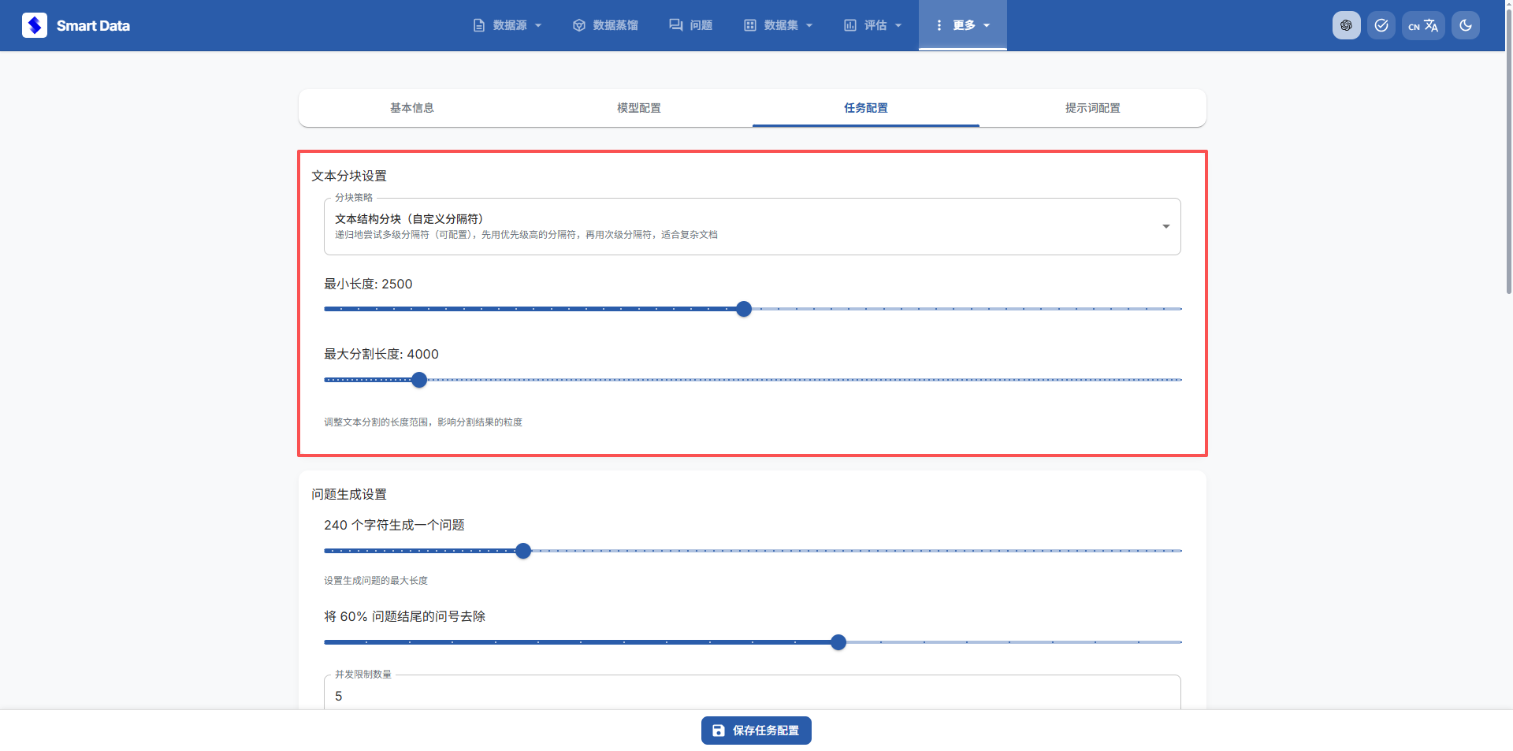This screenshot has height=751, width=1513.
Task: Click the 最小长度 slider handle
Action: (x=744, y=309)
